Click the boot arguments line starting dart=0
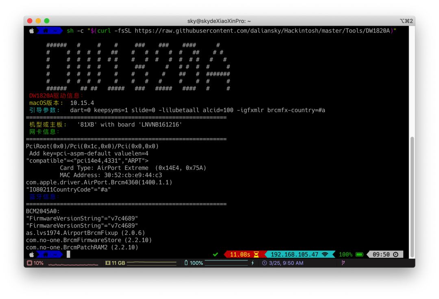The height and width of the screenshot is (299, 439). pyautogui.click(x=198, y=110)
